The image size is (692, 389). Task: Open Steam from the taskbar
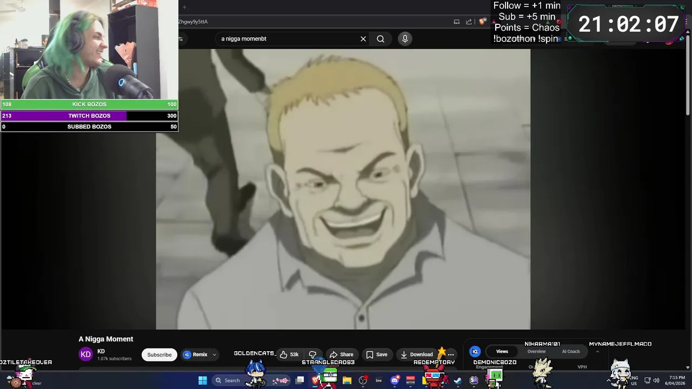tap(458, 380)
